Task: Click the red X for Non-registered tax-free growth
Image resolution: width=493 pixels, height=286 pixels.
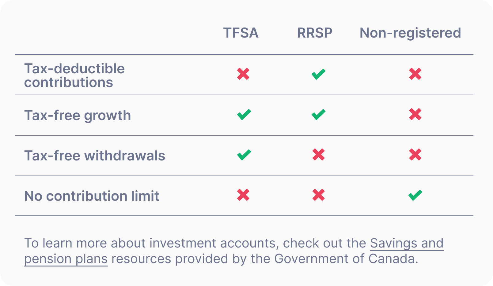Action: [x=415, y=114]
